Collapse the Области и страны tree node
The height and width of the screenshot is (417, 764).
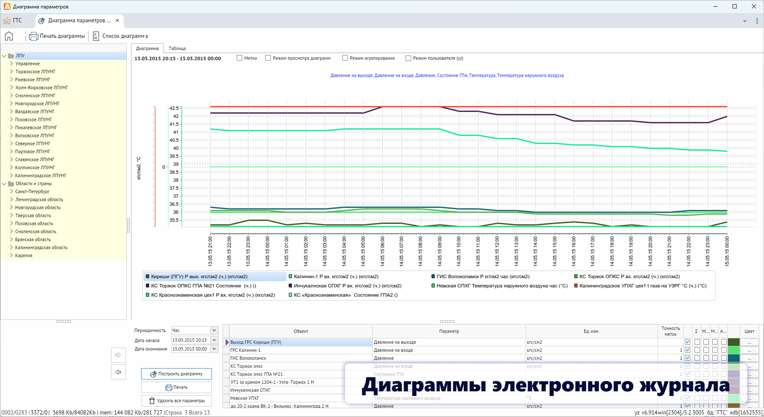4,183
